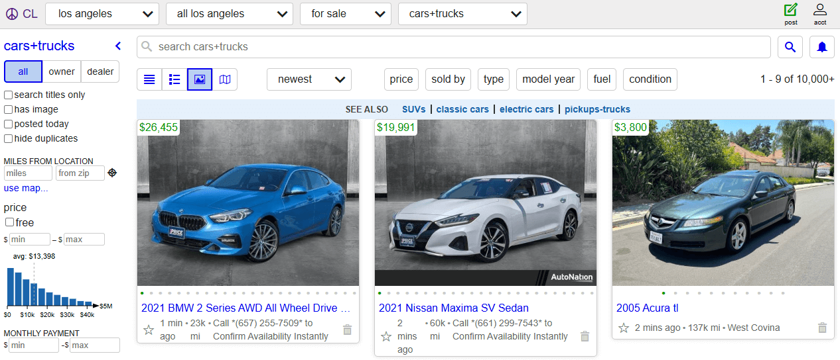This screenshot has height=360, width=840.
Task: Click the bell save-search alert icon
Action: 822,47
